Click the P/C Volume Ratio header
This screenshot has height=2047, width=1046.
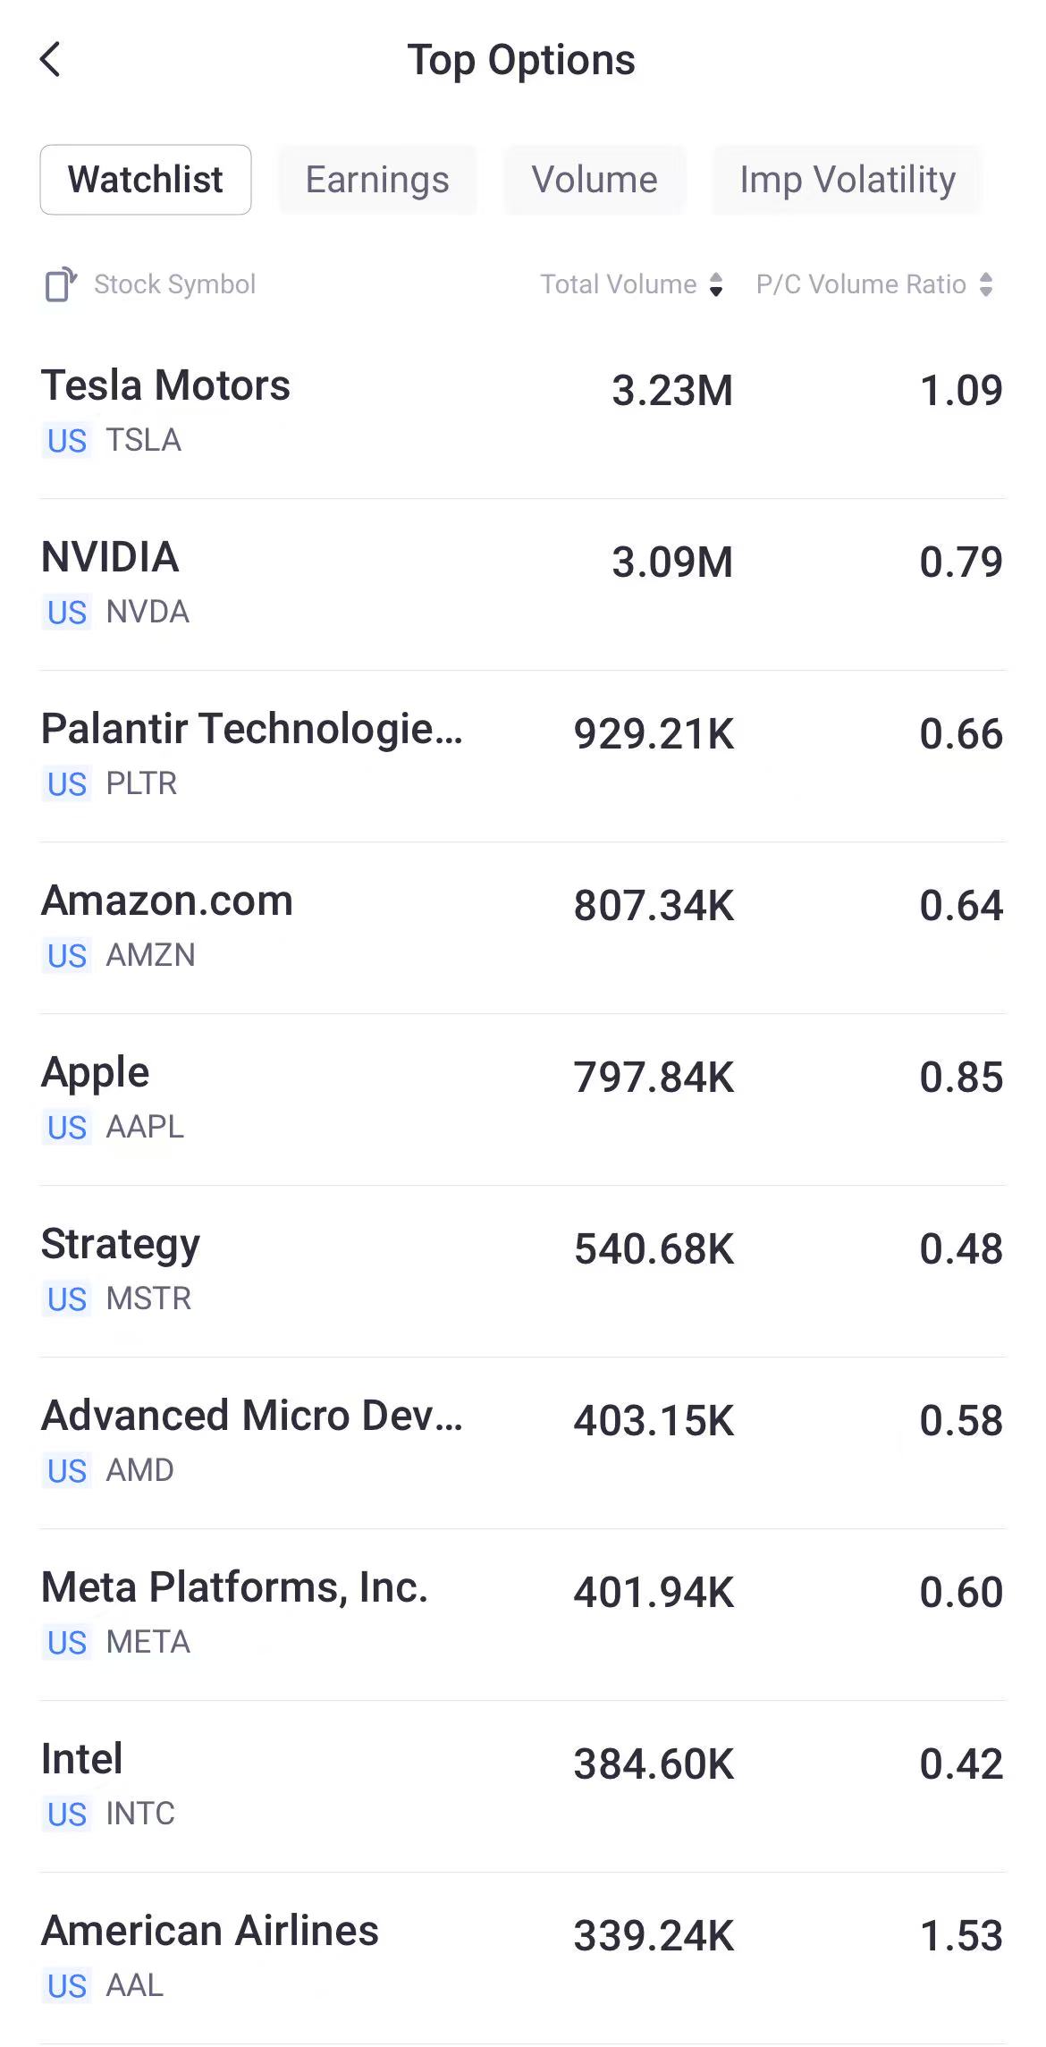click(x=860, y=284)
